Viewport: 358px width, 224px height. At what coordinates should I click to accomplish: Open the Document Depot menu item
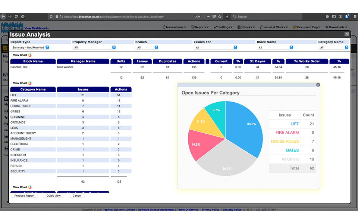tap(307, 27)
